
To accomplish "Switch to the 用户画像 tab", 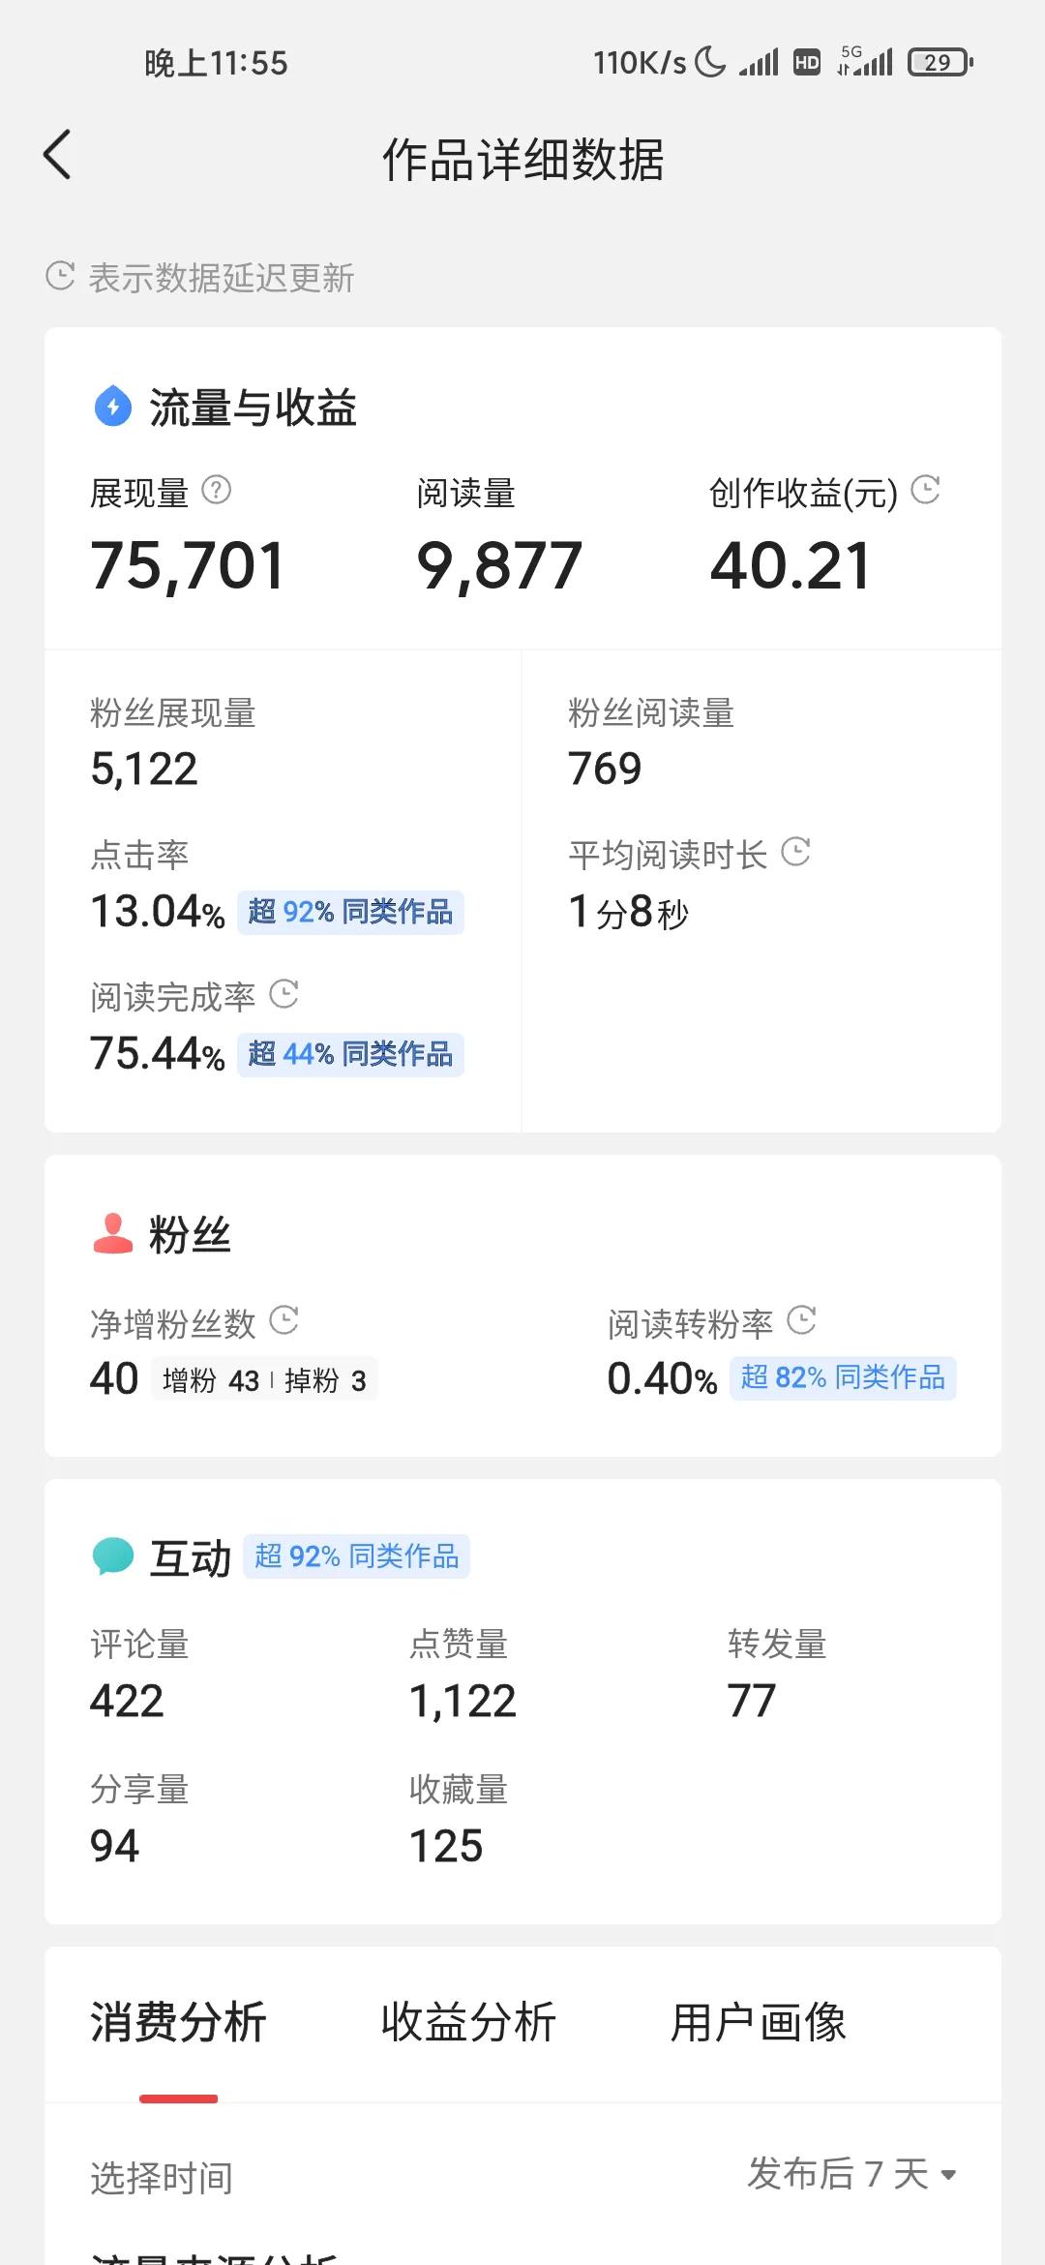I will point(759,2023).
